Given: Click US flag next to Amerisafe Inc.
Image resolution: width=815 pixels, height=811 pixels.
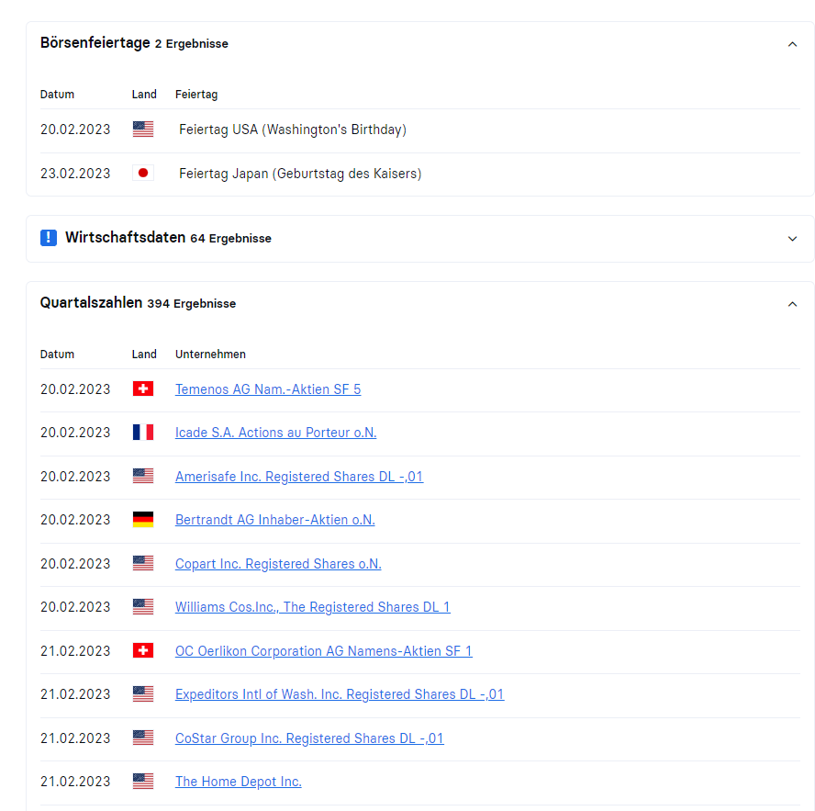Looking at the screenshot, I should (x=143, y=476).
